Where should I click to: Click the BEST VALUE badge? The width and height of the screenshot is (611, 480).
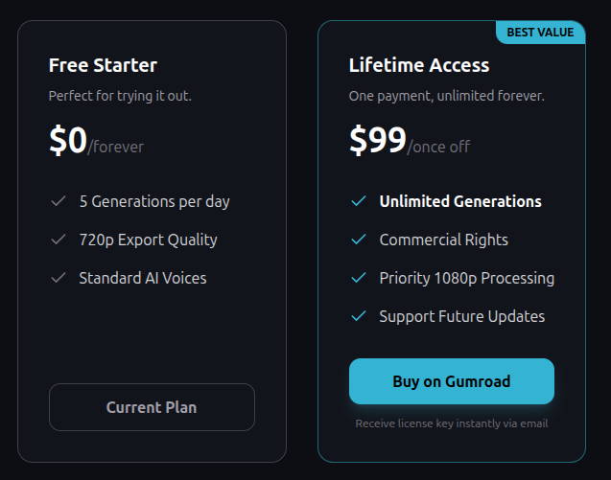540,33
